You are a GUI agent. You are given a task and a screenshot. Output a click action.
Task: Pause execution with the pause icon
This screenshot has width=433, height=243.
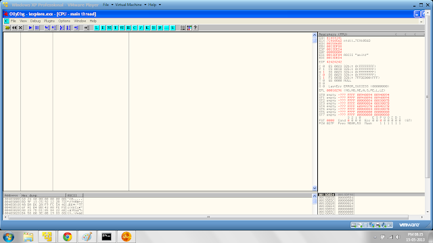[37, 28]
